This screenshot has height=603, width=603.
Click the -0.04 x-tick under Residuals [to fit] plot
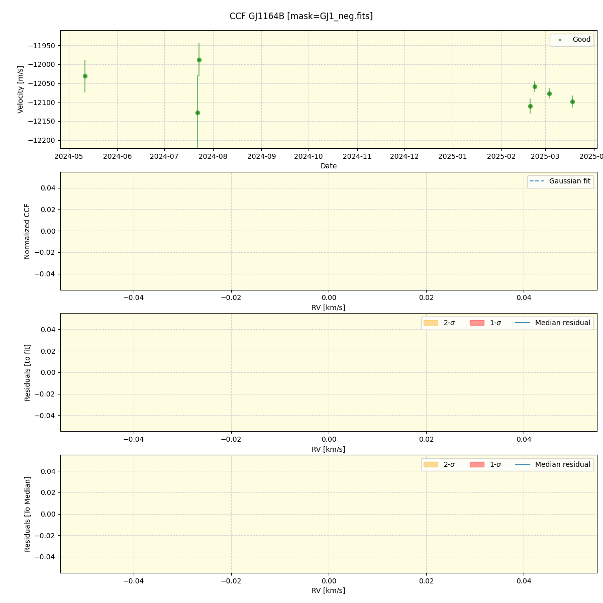pos(134,440)
